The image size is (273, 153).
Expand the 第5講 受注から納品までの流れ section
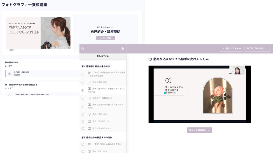point(97,138)
